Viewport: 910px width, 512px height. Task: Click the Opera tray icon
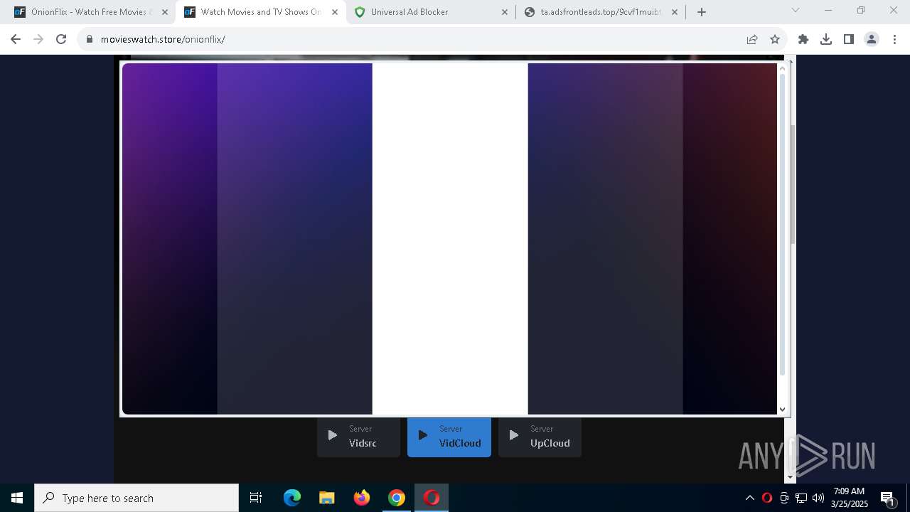[x=766, y=498]
